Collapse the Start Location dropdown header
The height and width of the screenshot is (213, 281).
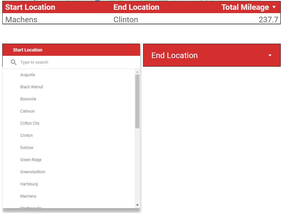click(71, 50)
